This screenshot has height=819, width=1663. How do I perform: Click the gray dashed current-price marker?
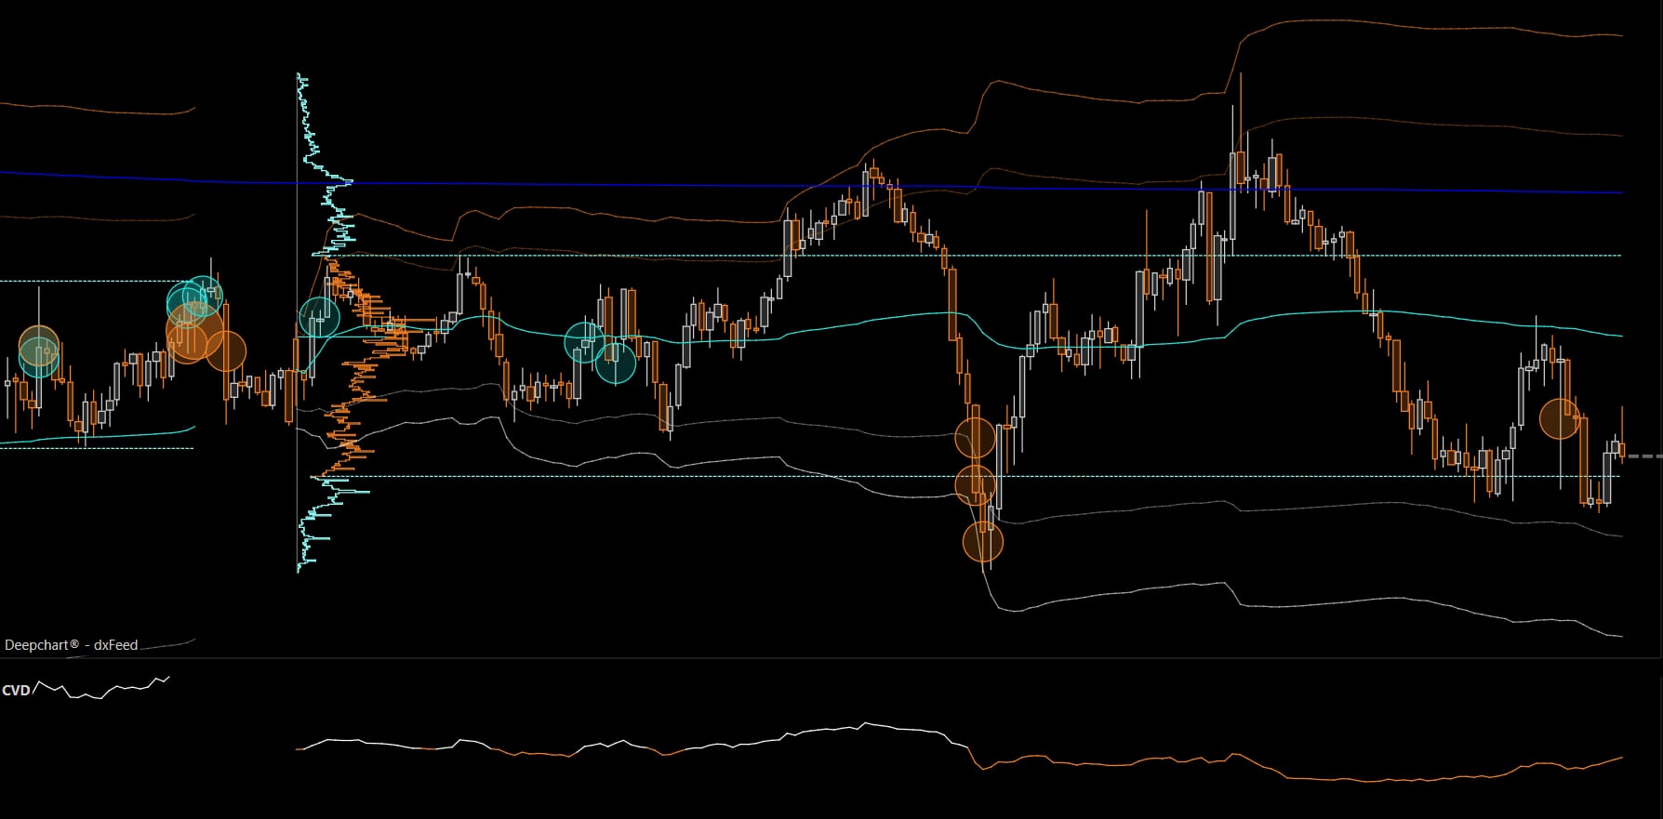pyautogui.click(x=1643, y=456)
